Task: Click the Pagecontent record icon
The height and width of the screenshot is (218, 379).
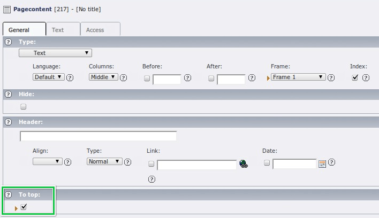Action: pyautogui.click(x=7, y=9)
